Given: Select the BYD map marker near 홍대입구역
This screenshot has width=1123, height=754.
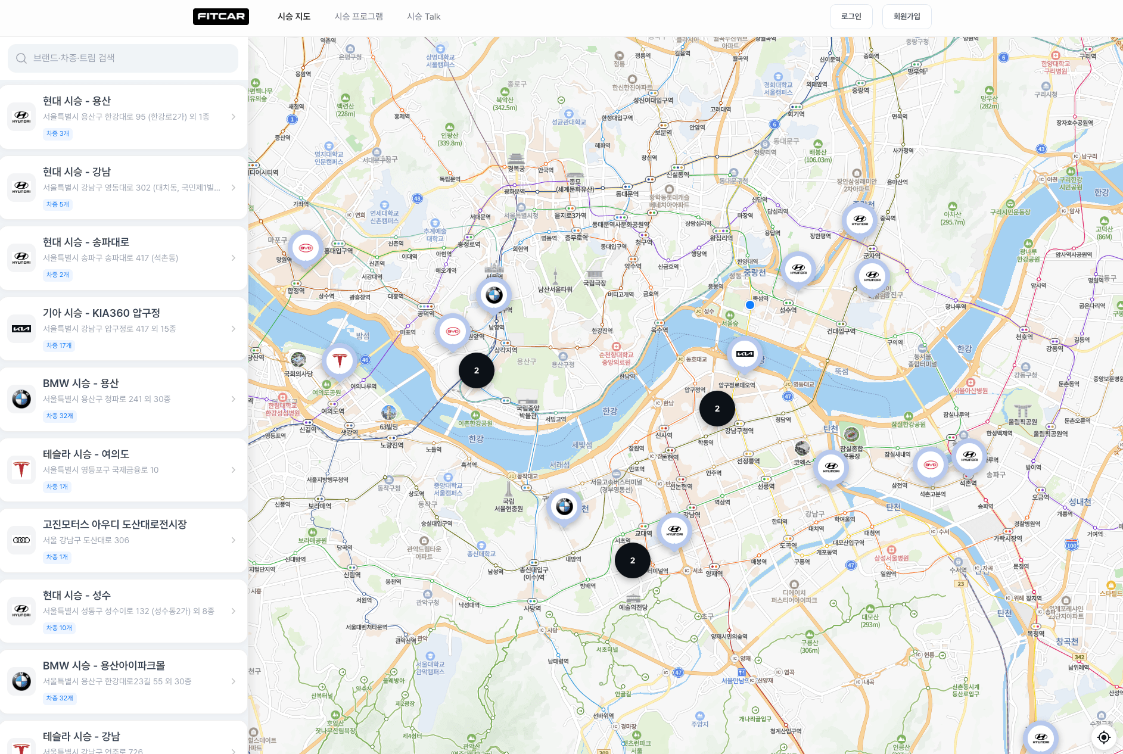Looking at the screenshot, I should (x=306, y=248).
